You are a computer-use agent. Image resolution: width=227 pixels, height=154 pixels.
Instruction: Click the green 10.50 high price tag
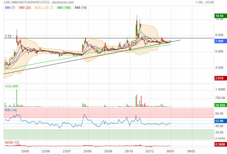click(221, 16)
